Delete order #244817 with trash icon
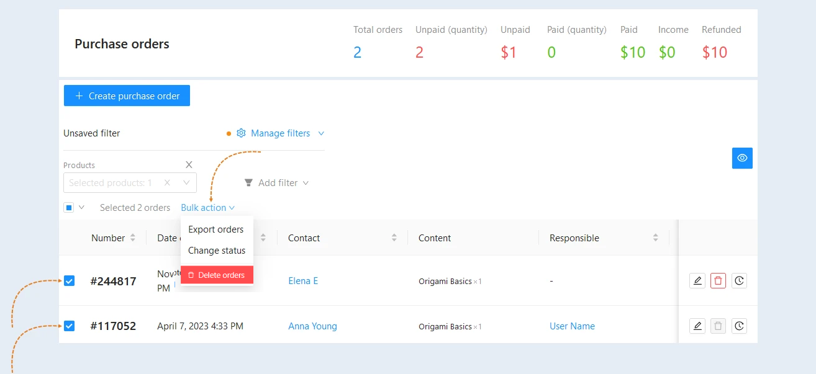The height and width of the screenshot is (374, 816). pos(718,281)
